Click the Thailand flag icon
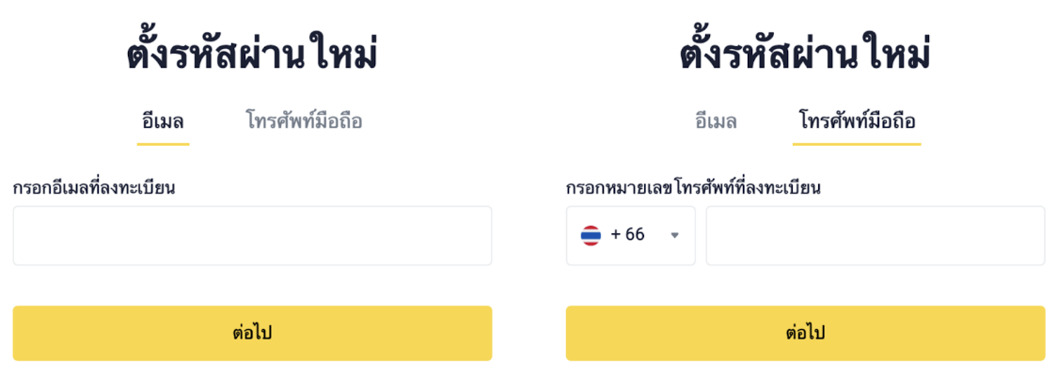The height and width of the screenshot is (378, 1057). tap(591, 235)
